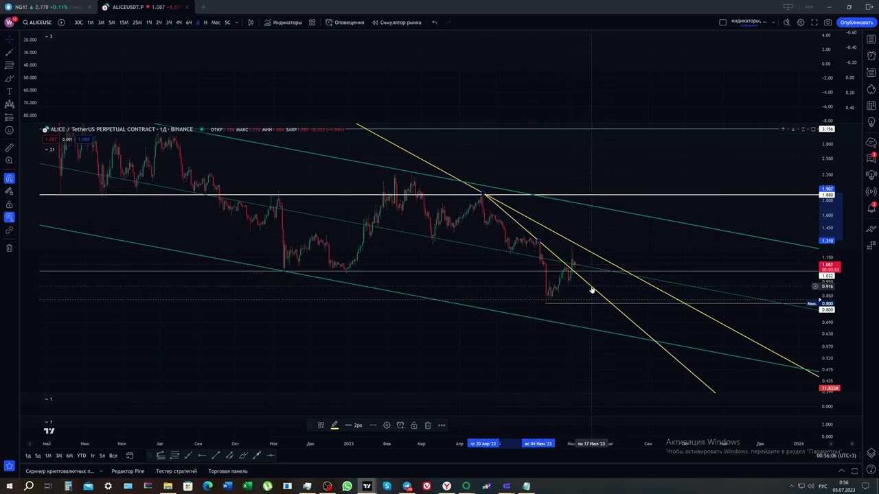The height and width of the screenshot is (494, 879).
Task: Expand the индикаторы layout name dropdown
Action: (773, 23)
